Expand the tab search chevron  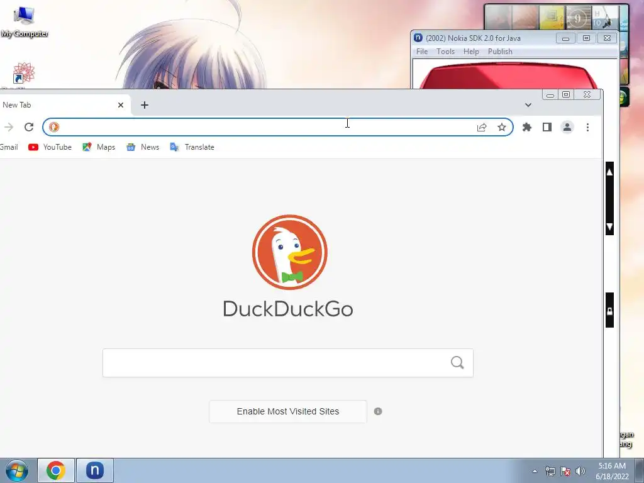[528, 105]
